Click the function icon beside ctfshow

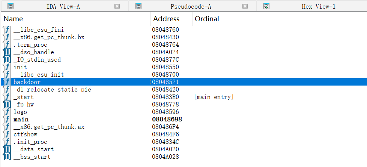tap(7, 134)
